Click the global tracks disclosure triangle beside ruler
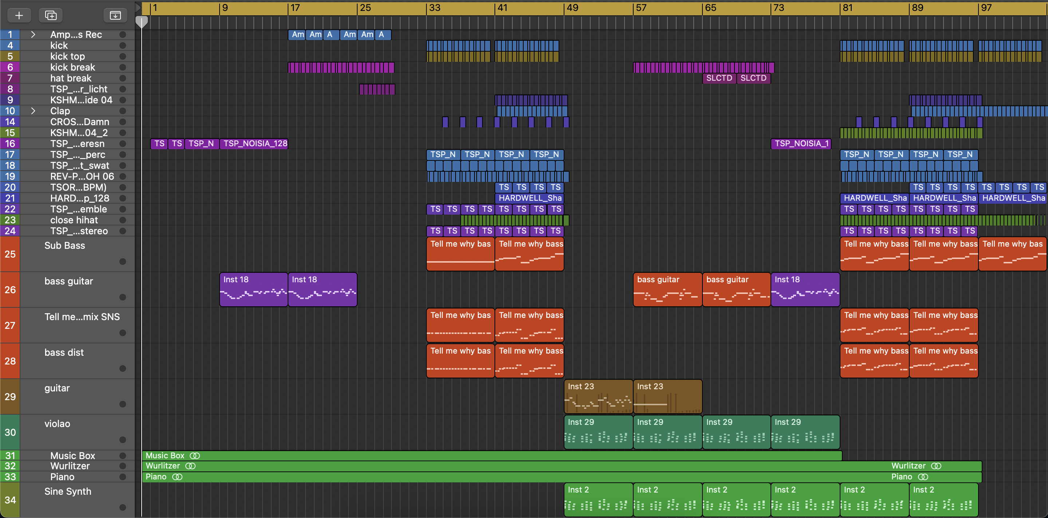The height and width of the screenshot is (518, 1048). pyautogui.click(x=138, y=7)
